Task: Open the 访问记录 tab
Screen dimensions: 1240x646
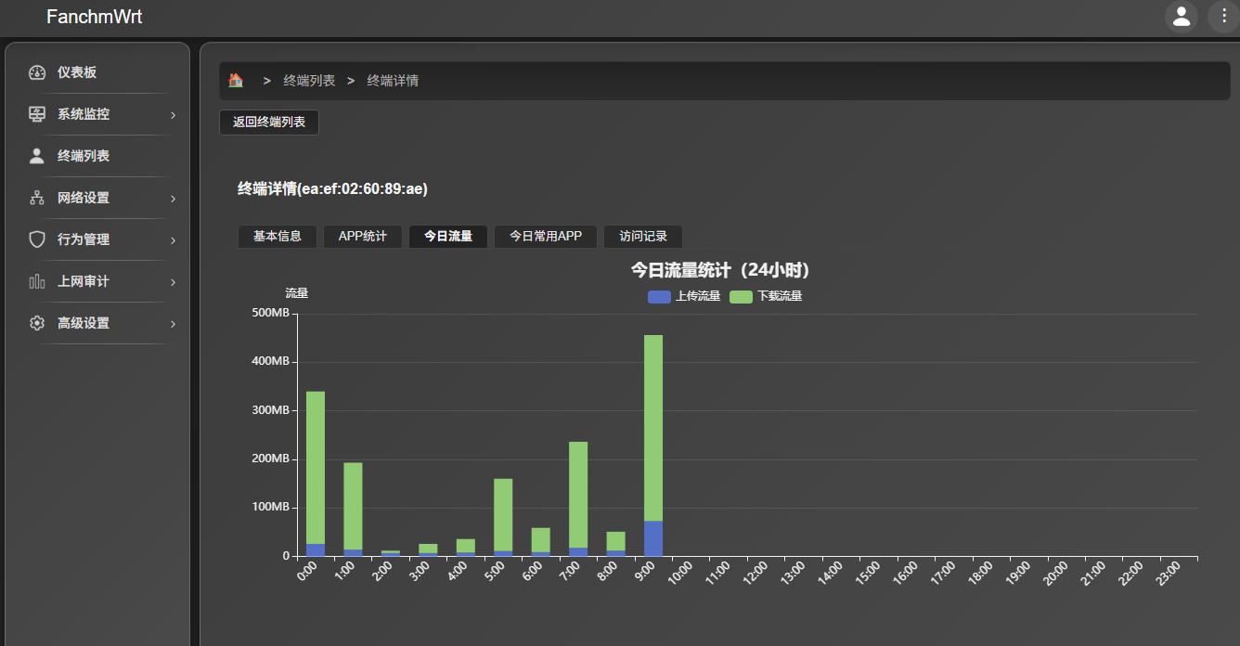Action: click(643, 236)
